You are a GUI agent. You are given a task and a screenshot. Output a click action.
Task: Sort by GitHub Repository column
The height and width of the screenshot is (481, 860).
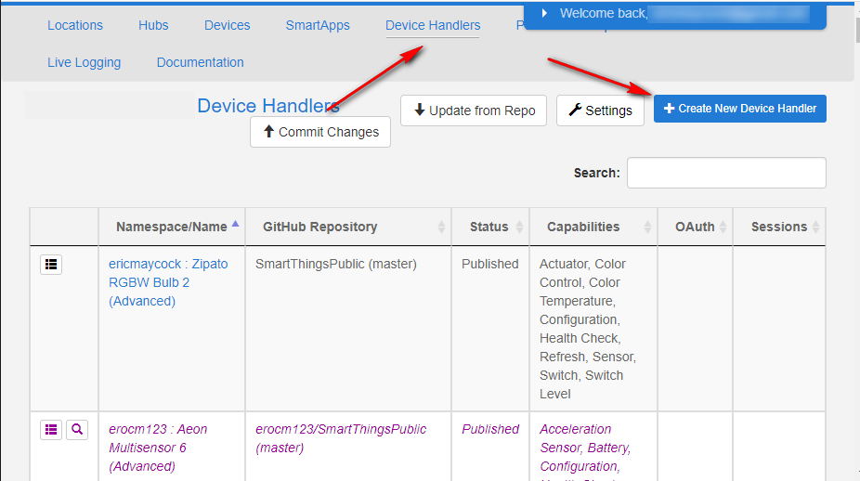319,227
